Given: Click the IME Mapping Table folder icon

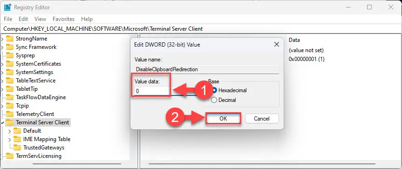Looking at the screenshot, I should pos(17,139).
